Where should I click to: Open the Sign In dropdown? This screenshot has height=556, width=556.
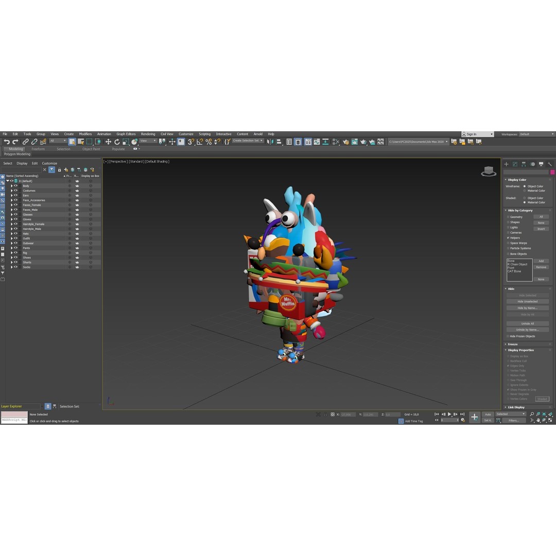point(477,134)
